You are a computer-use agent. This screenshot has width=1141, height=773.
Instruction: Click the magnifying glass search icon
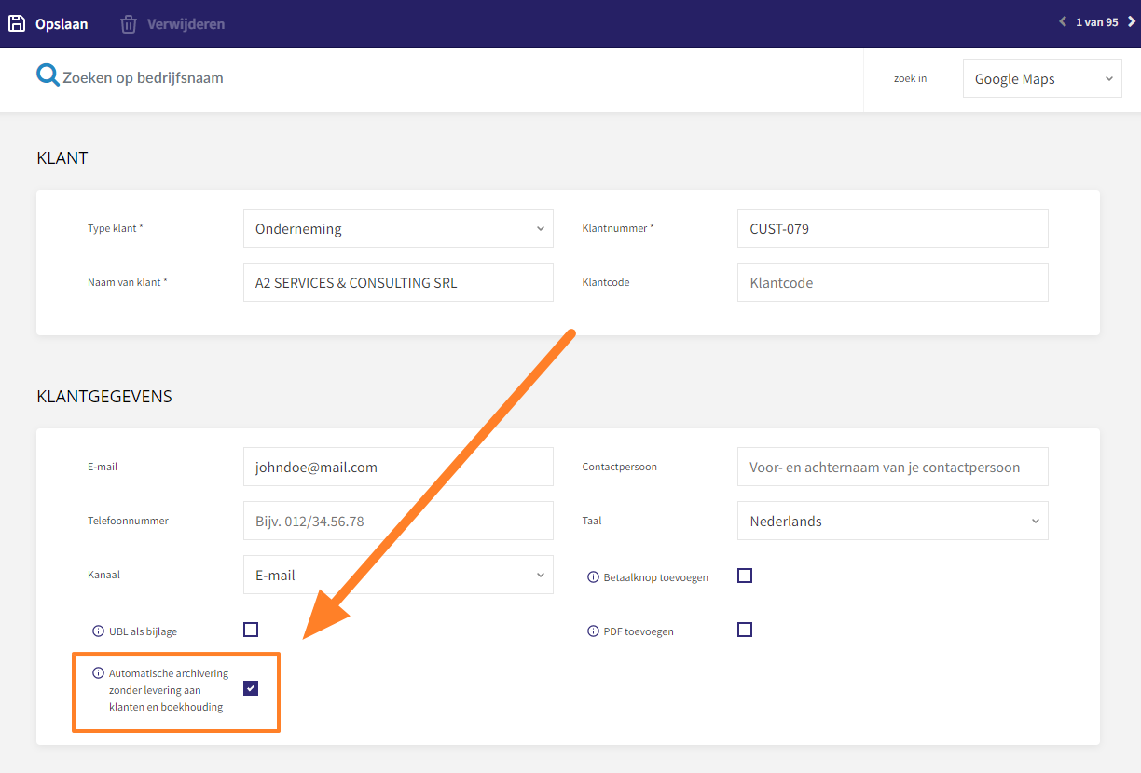click(x=48, y=75)
